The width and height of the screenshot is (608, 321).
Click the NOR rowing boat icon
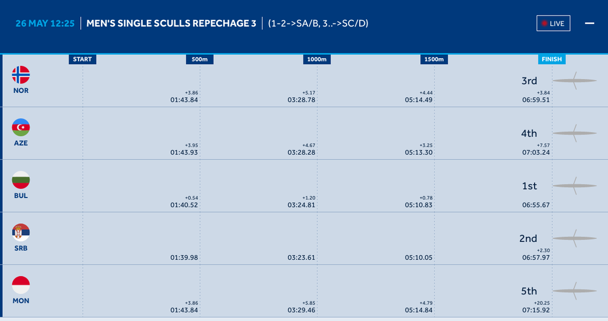point(575,81)
